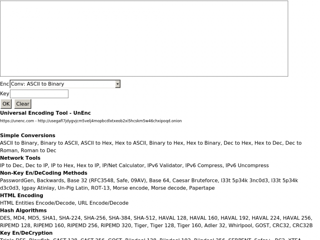Focus the Key input field

(39, 94)
